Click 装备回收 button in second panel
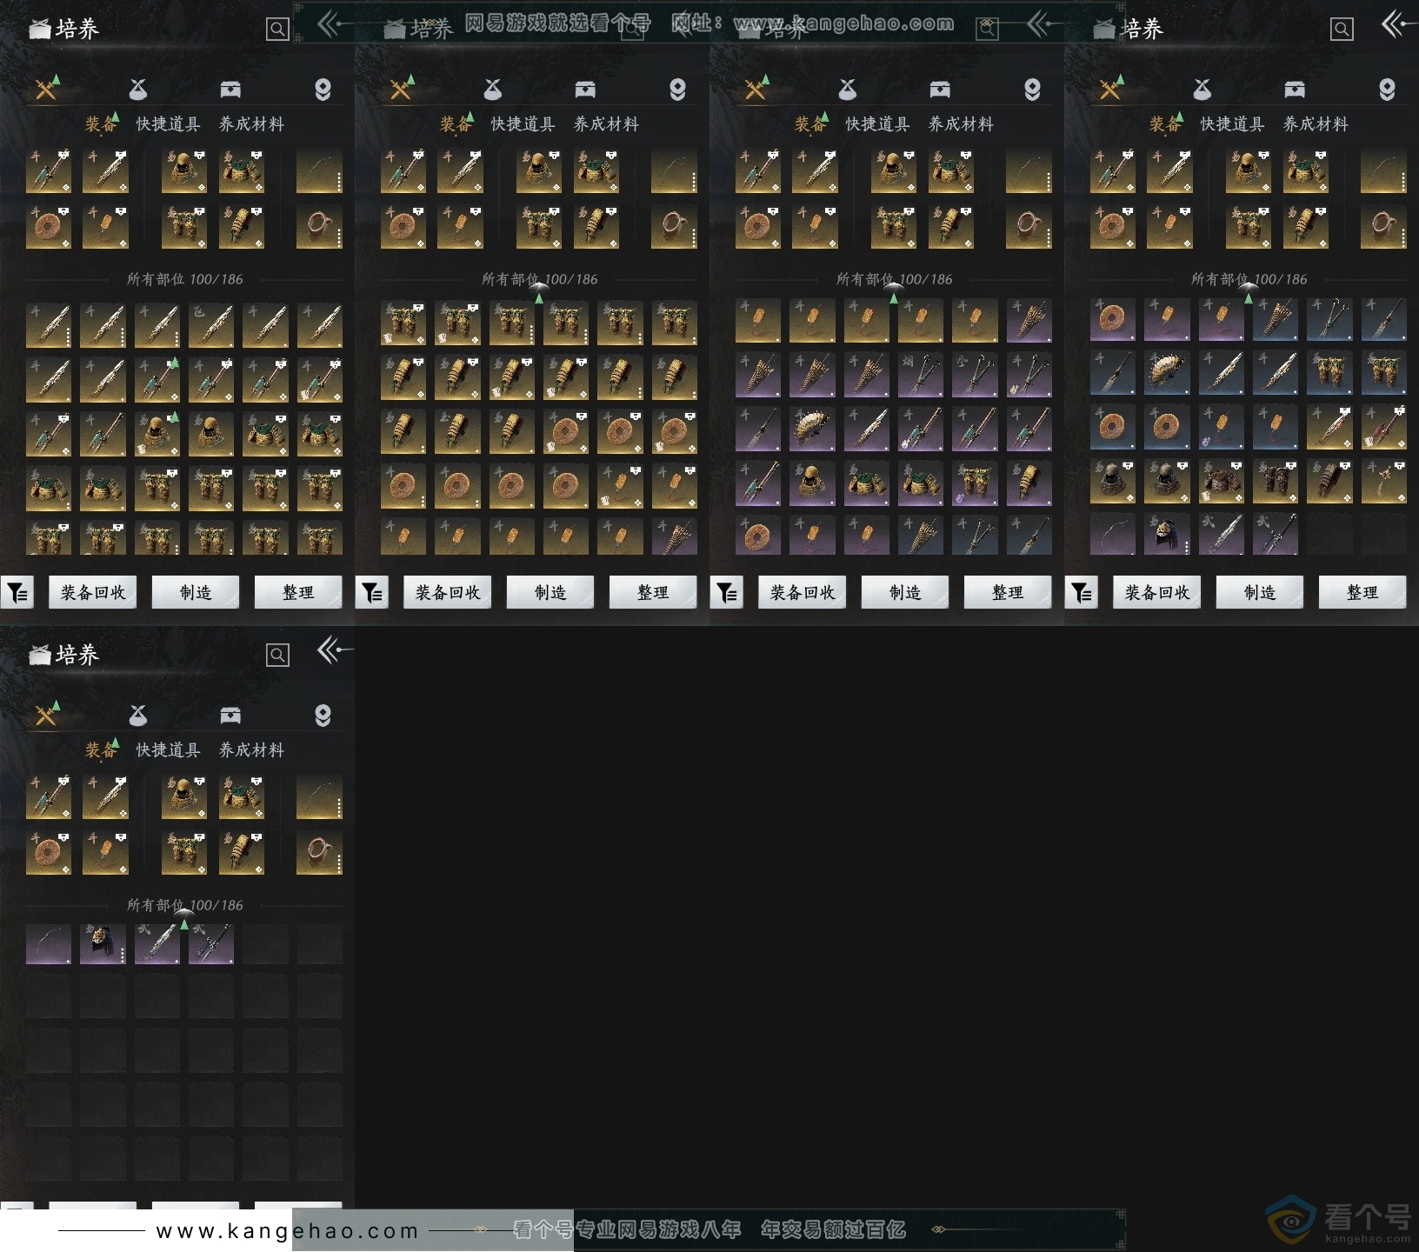 pyautogui.click(x=448, y=593)
